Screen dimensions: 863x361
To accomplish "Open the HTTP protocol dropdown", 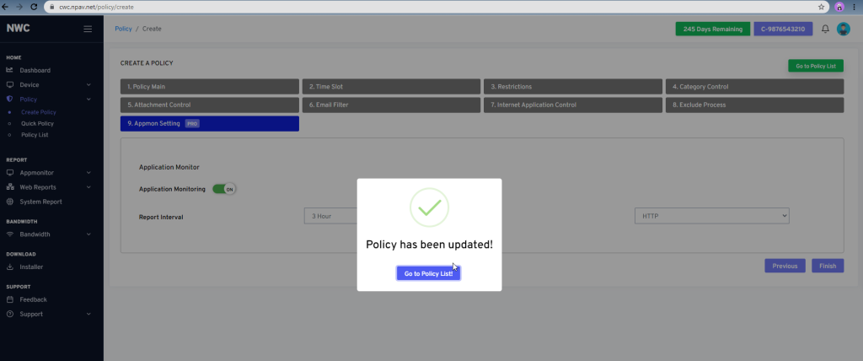I will 711,216.
